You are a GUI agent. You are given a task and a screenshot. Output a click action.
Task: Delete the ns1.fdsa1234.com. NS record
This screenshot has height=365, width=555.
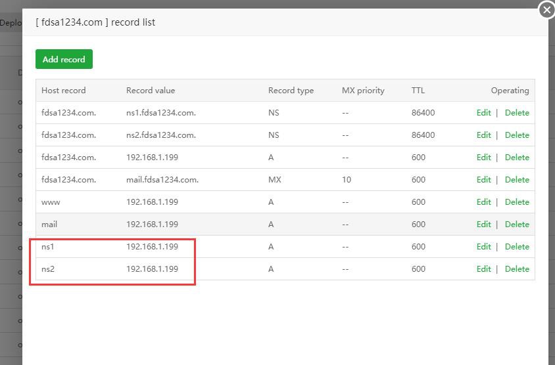tap(517, 113)
